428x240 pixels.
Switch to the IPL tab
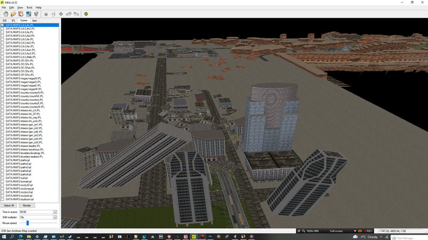[x=13, y=20]
